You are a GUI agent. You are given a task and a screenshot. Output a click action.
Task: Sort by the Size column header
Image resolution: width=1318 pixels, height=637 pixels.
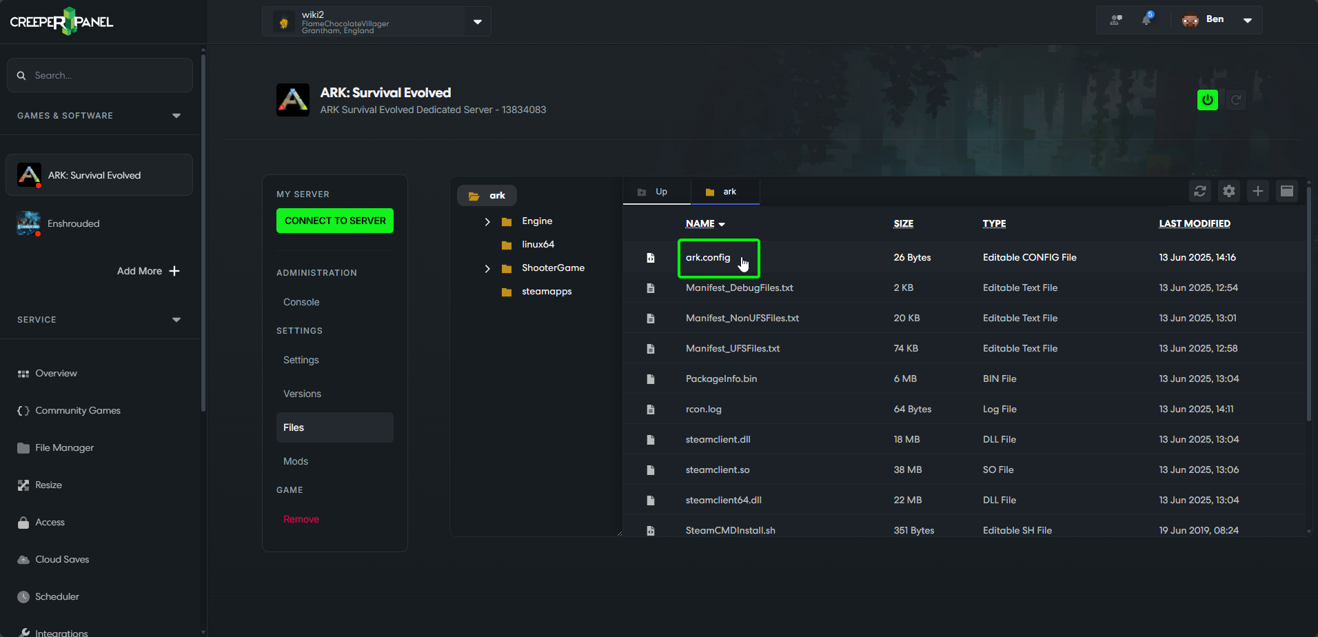point(904,223)
